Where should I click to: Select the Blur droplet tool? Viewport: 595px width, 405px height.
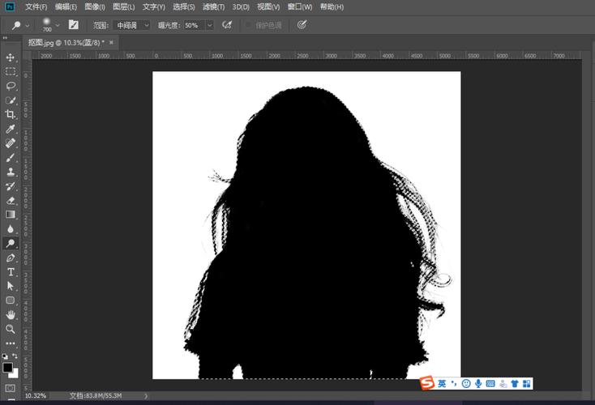[x=11, y=229]
